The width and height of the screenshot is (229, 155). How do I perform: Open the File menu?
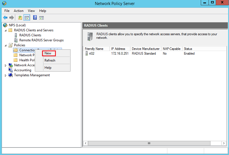pyautogui.click(x=7, y=11)
